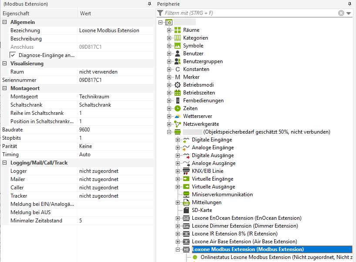Click Mailer value nicht zugeordnet
Viewport: 356px width, 262px height.
tap(116, 179)
